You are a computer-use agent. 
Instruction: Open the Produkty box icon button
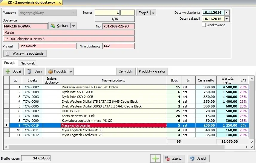57,71
